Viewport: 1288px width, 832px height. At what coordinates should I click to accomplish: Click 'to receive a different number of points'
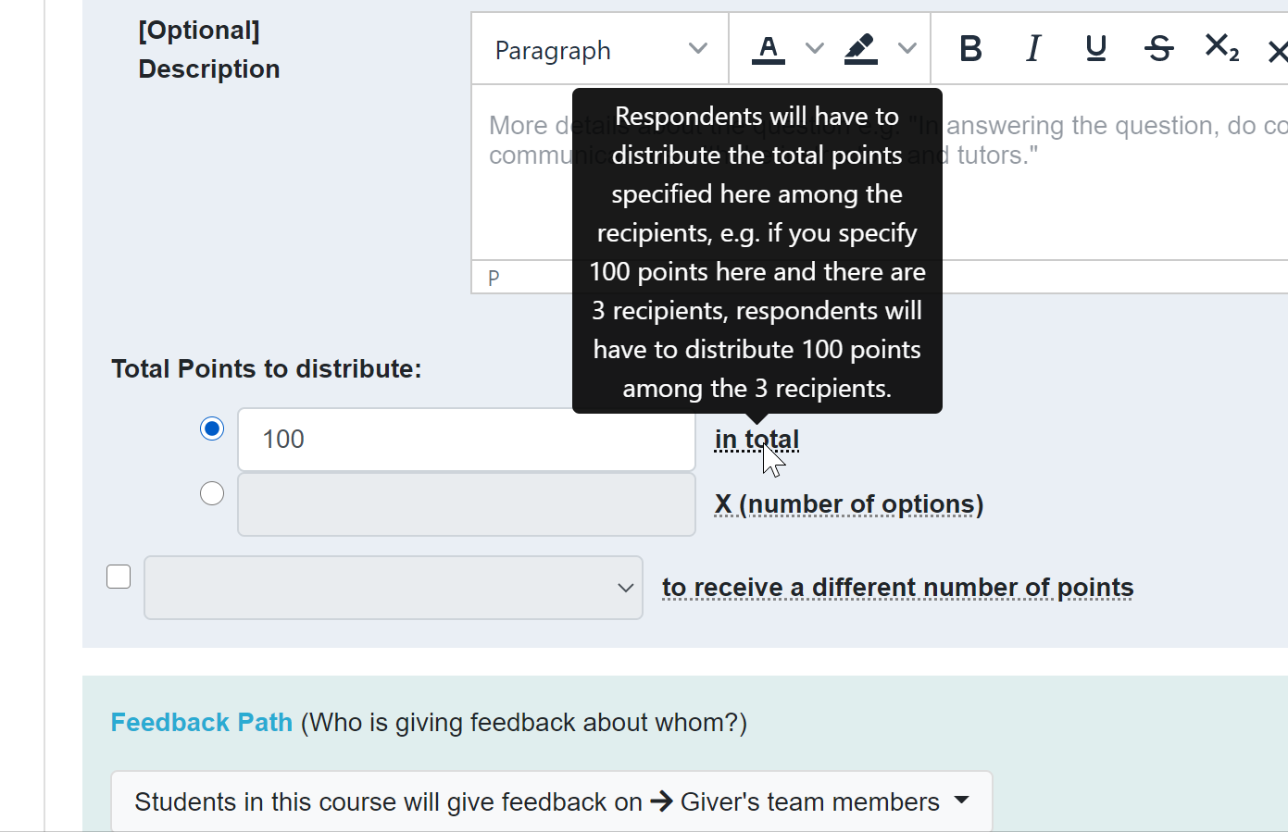(x=897, y=588)
